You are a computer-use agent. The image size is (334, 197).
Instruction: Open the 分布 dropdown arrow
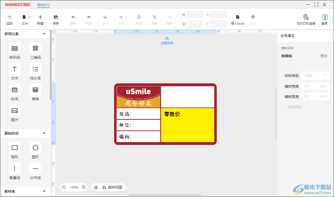[126, 17]
